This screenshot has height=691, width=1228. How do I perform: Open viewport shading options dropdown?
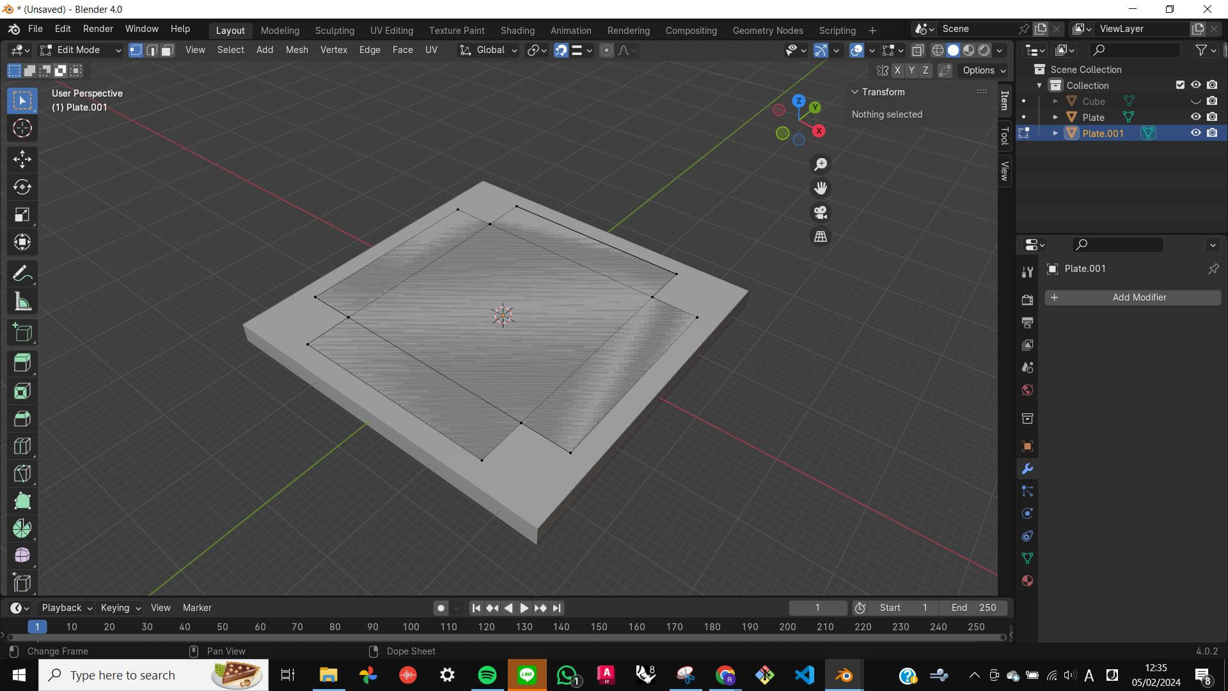(1000, 50)
